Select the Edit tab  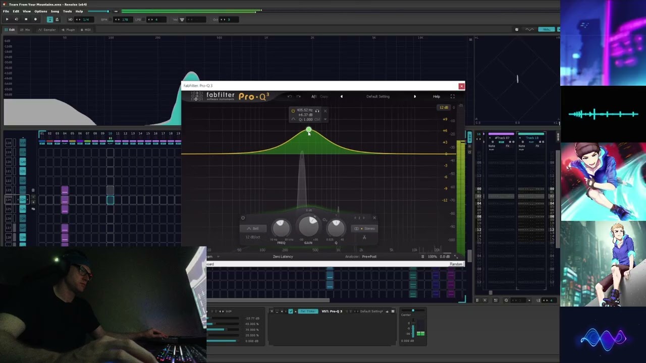pos(10,30)
